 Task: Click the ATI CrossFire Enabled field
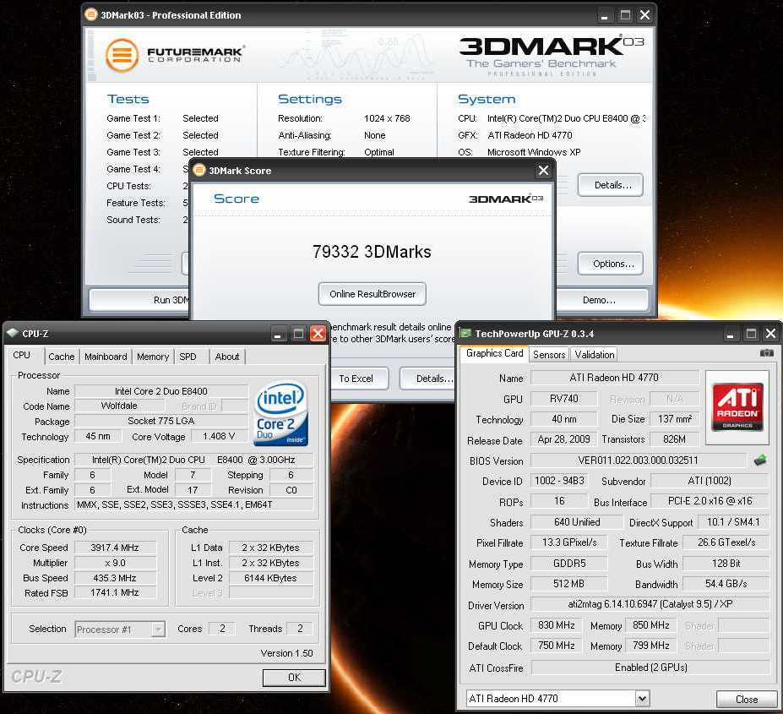pos(650,668)
